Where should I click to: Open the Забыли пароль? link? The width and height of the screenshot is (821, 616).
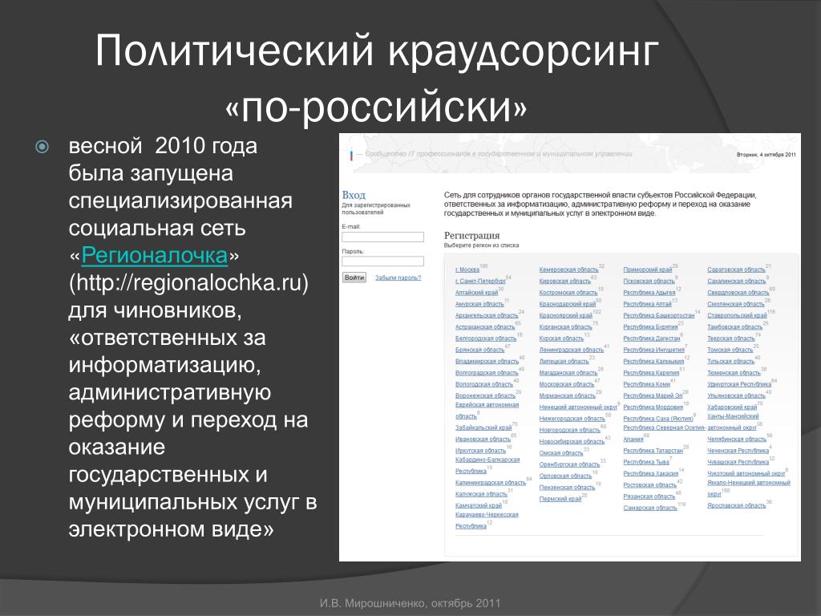point(398,278)
